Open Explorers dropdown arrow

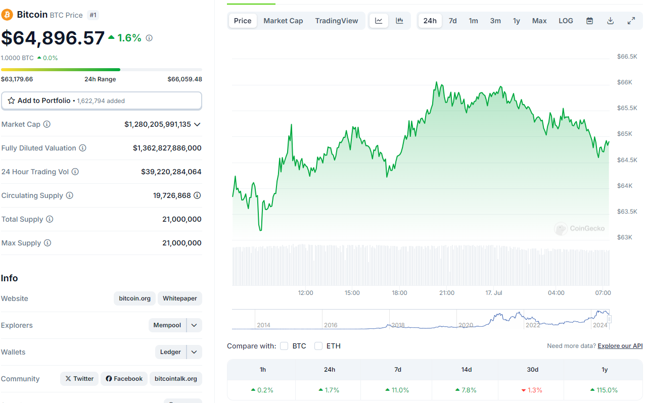click(x=194, y=325)
